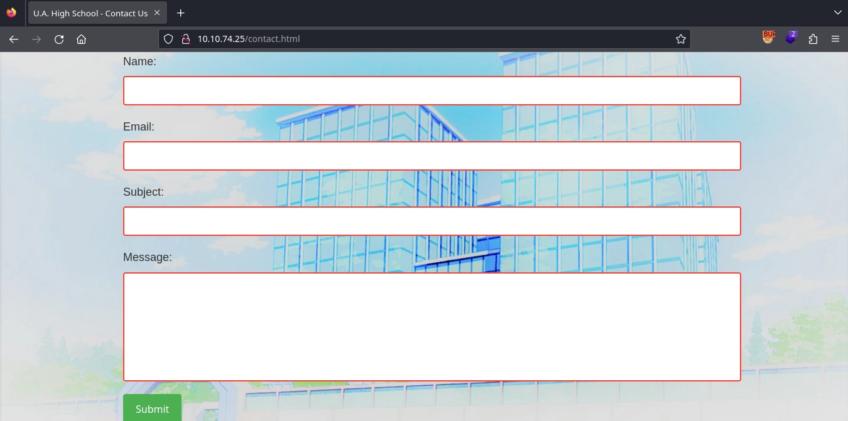
Task: Click into the Email text field
Action: click(x=432, y=156)
